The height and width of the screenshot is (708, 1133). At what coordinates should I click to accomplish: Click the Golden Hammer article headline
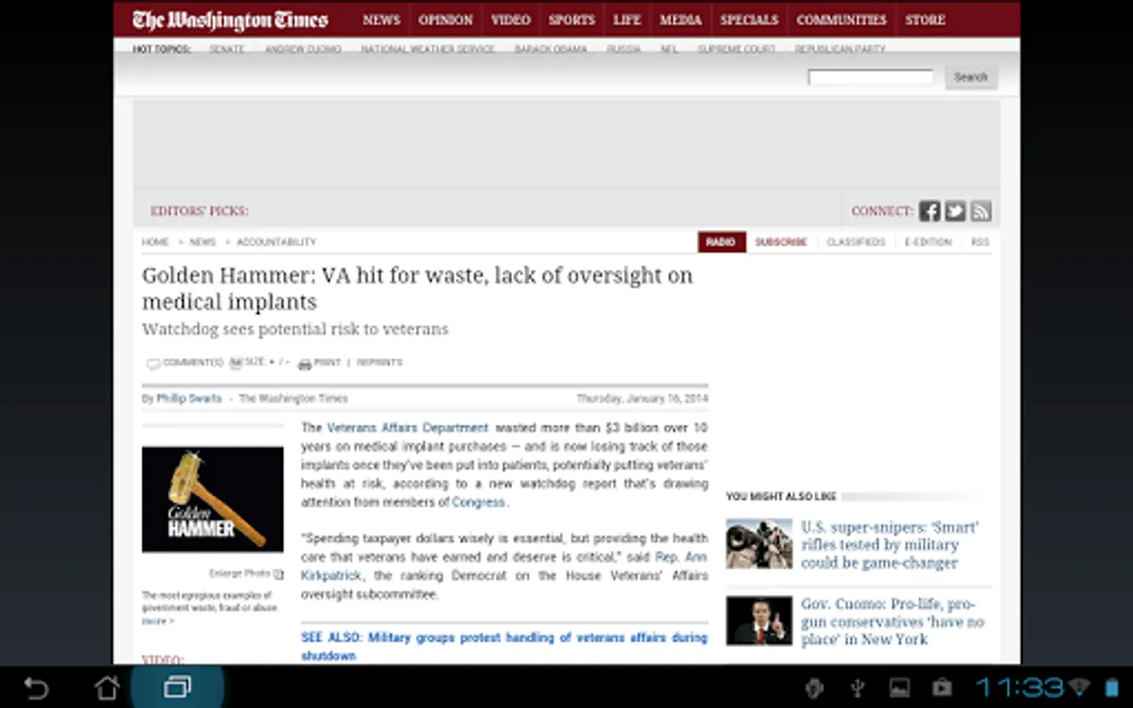[417, 288]
